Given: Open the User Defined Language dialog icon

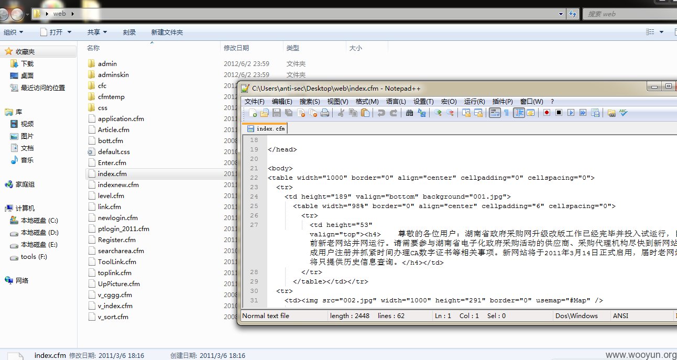Looking at the screenshot, I should coord(531,113).
